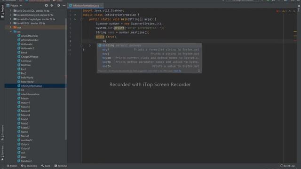Expand the Javada Boshlang'ich darslar folder
This screenshot has width=301, height=169.
pyautogui.click(x=10, y=15)
